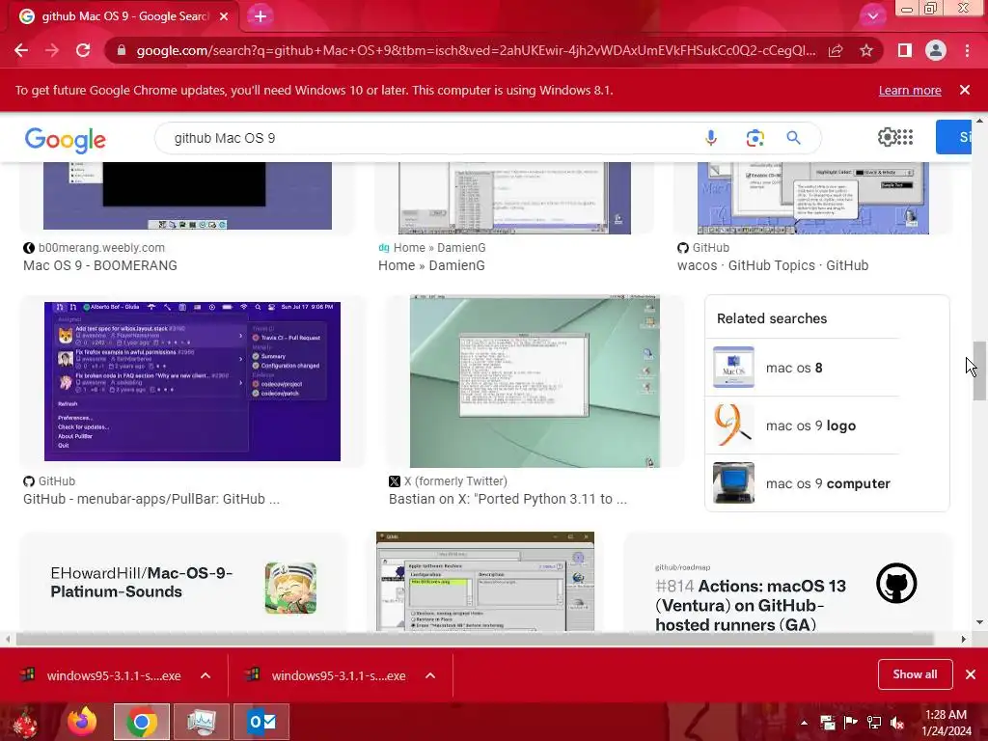Open Mac OS 9 - BOOMERANG result
Viewport: 988px width, 741px height.
click(100, 265)
